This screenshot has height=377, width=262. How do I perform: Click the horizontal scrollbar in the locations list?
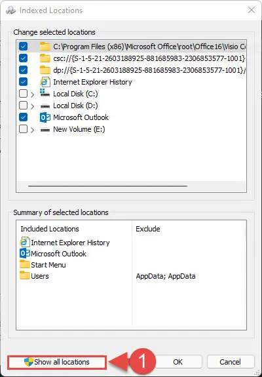tap(107, 186)
